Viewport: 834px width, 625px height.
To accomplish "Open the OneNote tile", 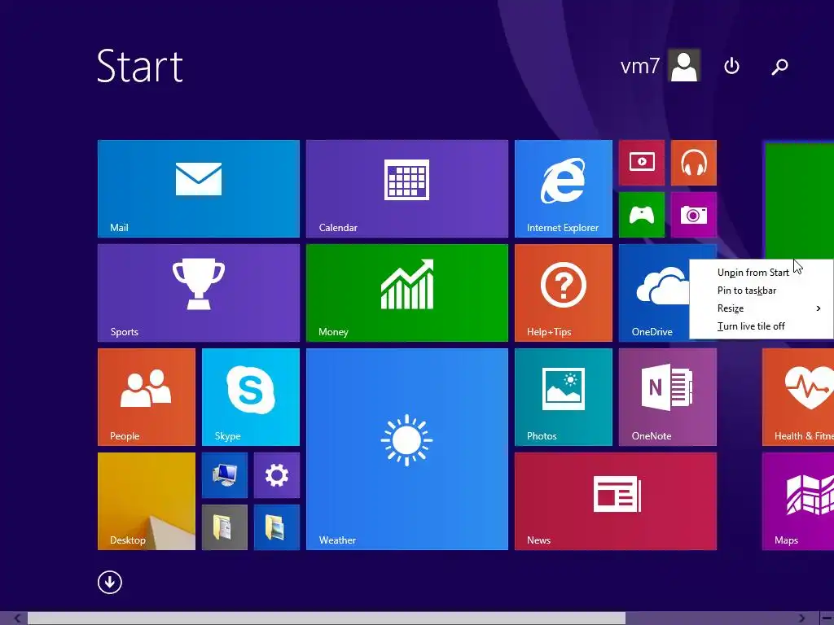I will point(668,397).
